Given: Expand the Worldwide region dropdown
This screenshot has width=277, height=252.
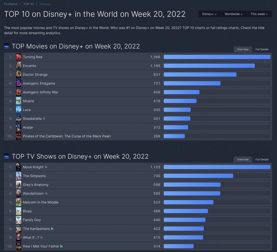Looking at the screenshot, I should click(x=233, y=14).
